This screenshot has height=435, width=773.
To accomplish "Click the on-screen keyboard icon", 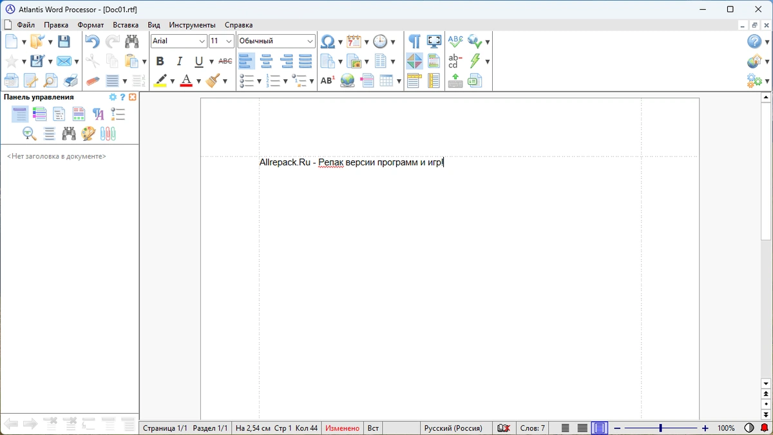I will pos(455,80).
